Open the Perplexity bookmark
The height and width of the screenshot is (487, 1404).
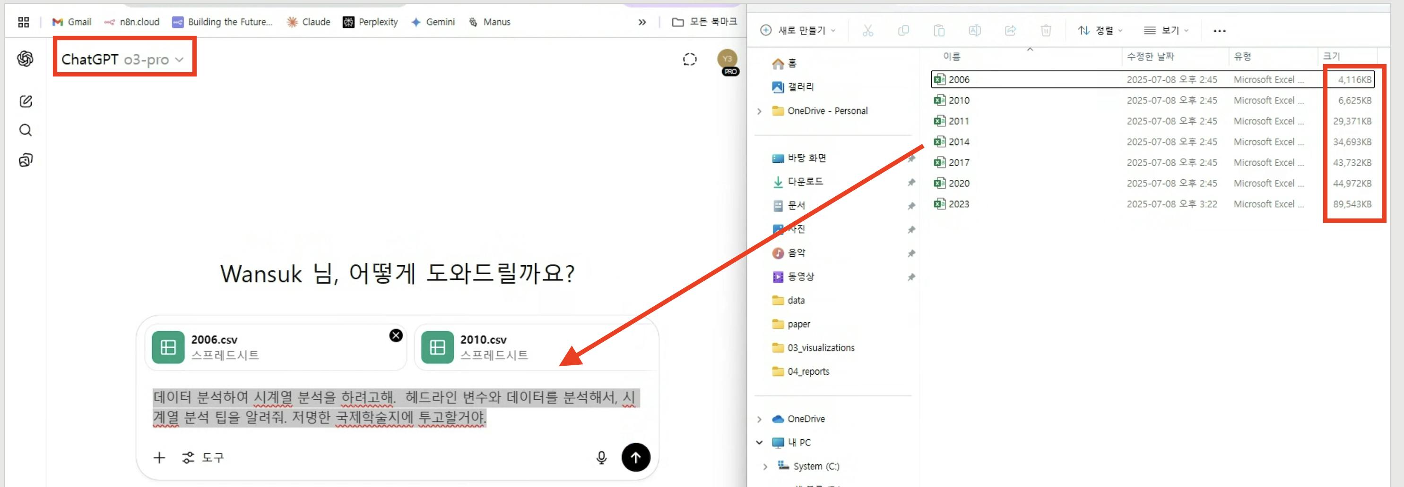(370, 22)
